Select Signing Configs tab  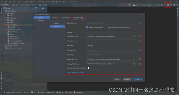coord(78,18)
